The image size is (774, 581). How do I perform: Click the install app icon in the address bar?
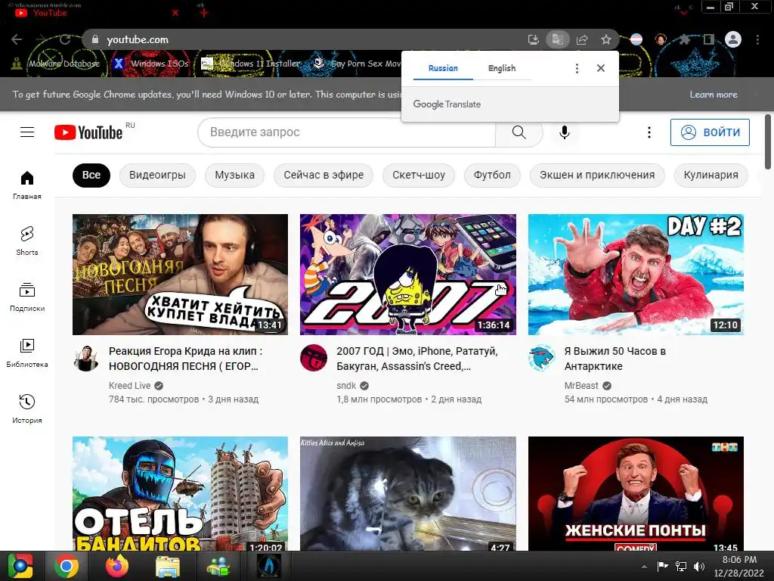(x=534, y=39)
